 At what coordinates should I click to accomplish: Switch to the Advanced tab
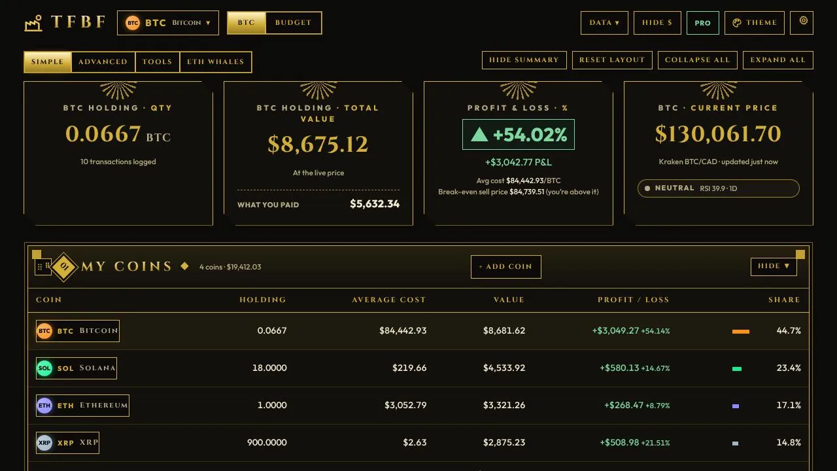click(x=103, y=62)
